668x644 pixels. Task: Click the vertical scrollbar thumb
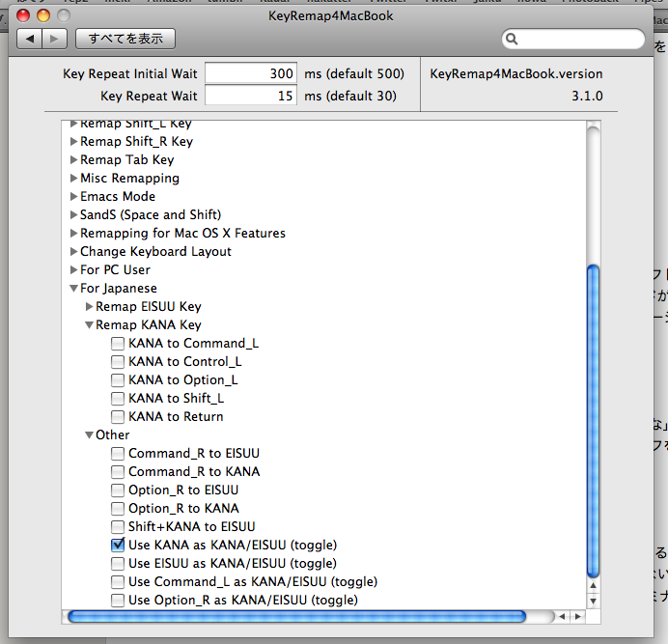593,425
